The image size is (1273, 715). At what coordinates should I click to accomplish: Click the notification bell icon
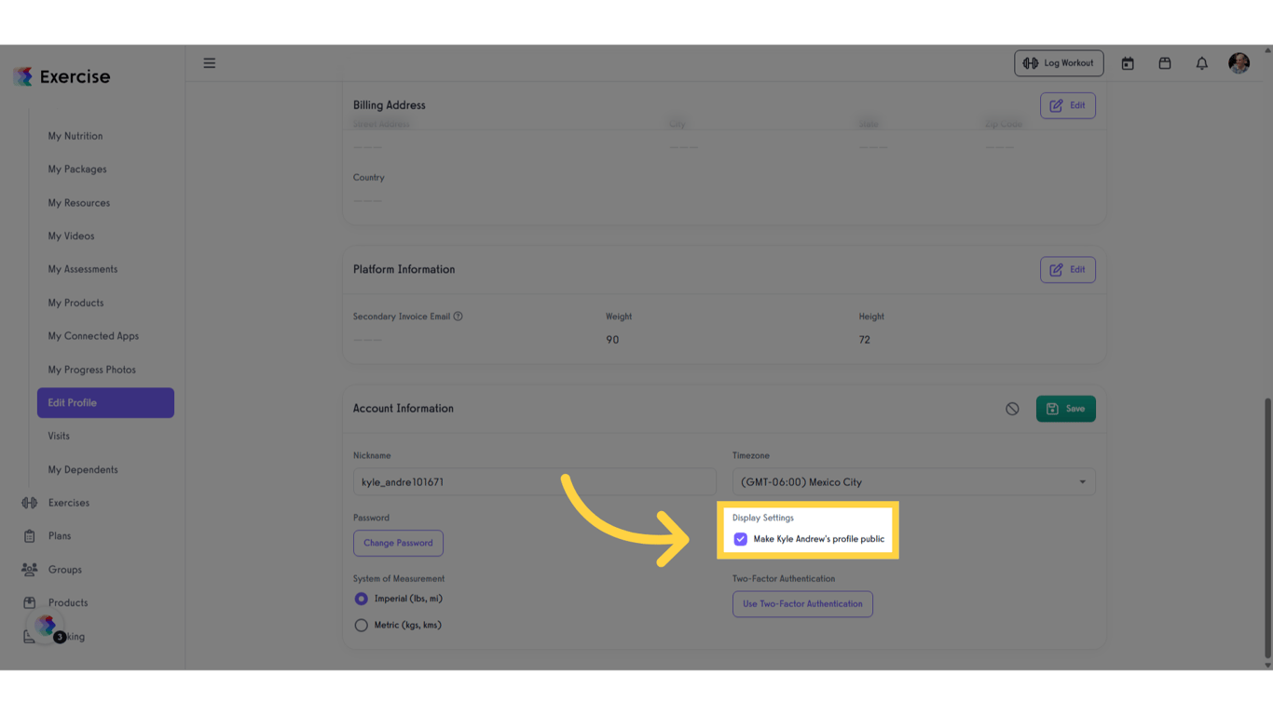[x=1202, y=63]
